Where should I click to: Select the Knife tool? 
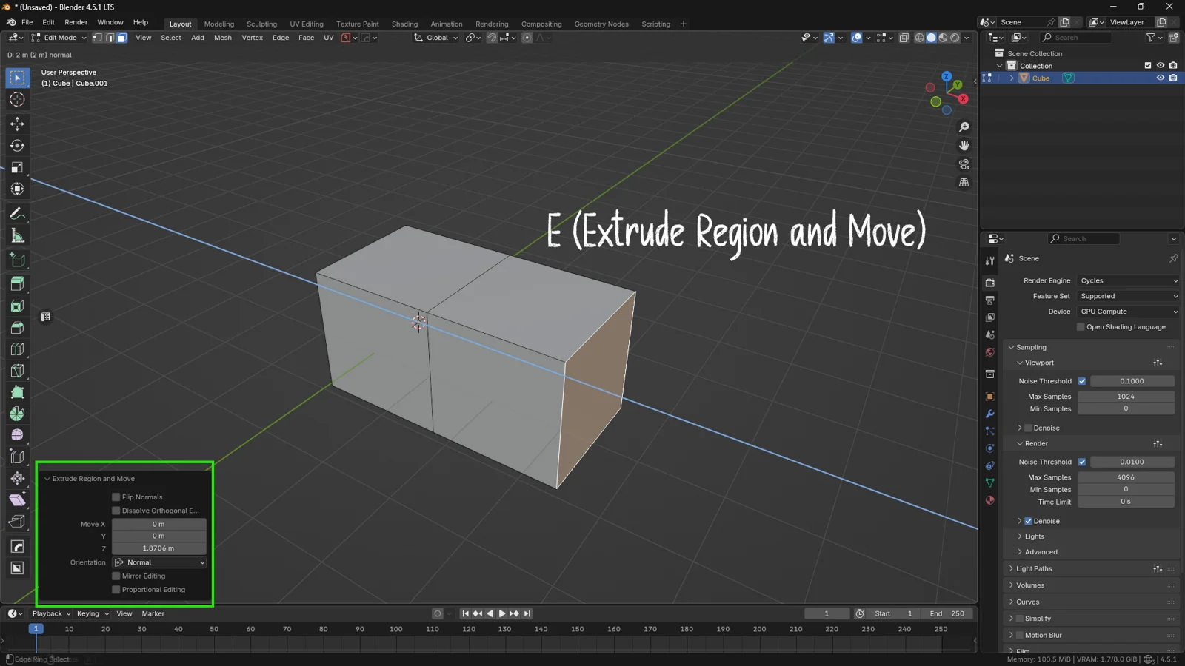(x=17, y=371)
